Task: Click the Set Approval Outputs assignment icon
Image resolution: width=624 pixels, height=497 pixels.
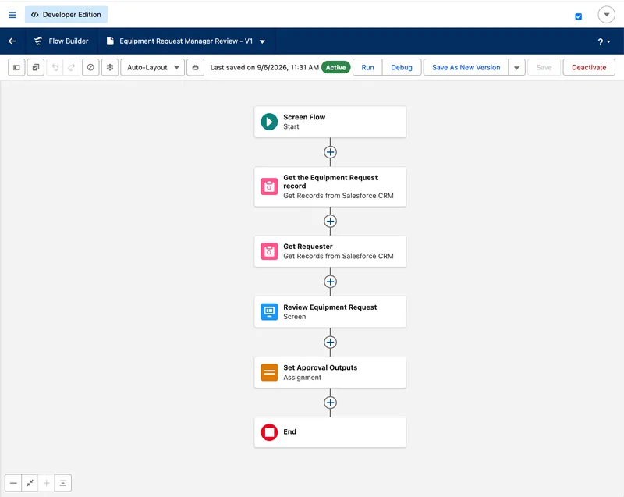Action: (269, 372)
